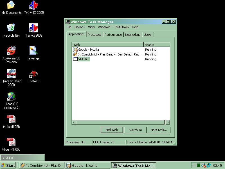
Task: Maximize the Task Manager window
Action: click(x=168, y=22)
